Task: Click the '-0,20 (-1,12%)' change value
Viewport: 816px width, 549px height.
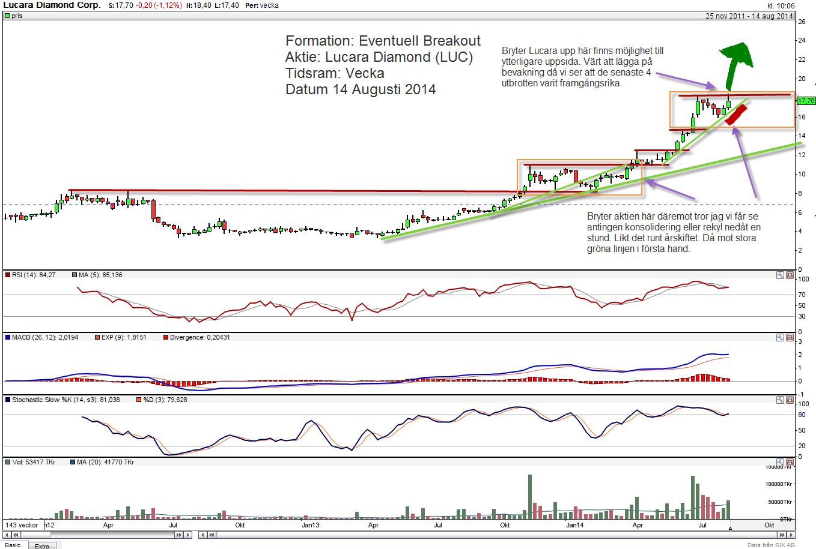Action: pos(159,5)
